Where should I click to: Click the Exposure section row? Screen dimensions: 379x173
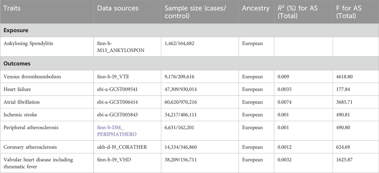click(x=189, y=30)
